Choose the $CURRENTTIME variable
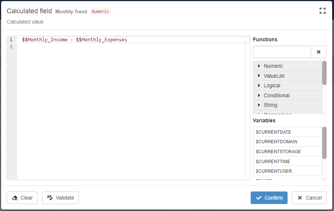 click(273, 161)
